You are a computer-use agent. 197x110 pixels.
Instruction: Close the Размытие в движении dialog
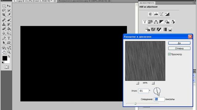(190, 37)
